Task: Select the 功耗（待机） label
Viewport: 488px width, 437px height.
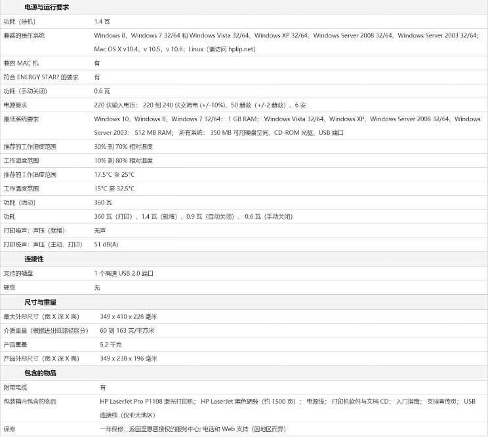Action: coord(20,22)
